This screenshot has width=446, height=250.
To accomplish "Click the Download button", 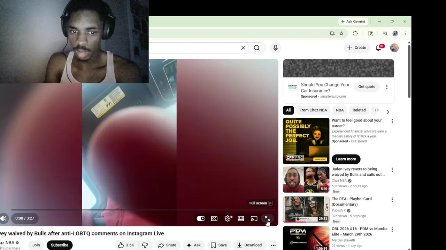I will [249, 245].
